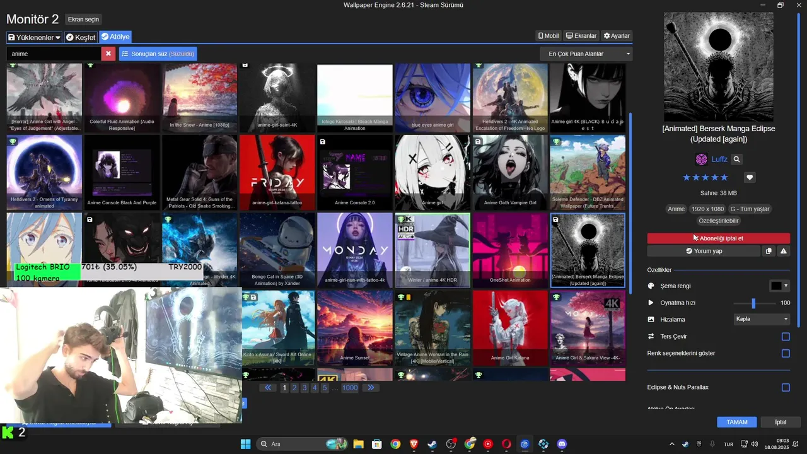Click the Hizalama image icon

[x=651, y=320]
